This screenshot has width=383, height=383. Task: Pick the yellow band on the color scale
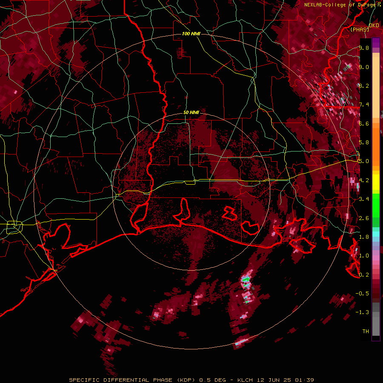pyautogui.click(x=376, y=182)
